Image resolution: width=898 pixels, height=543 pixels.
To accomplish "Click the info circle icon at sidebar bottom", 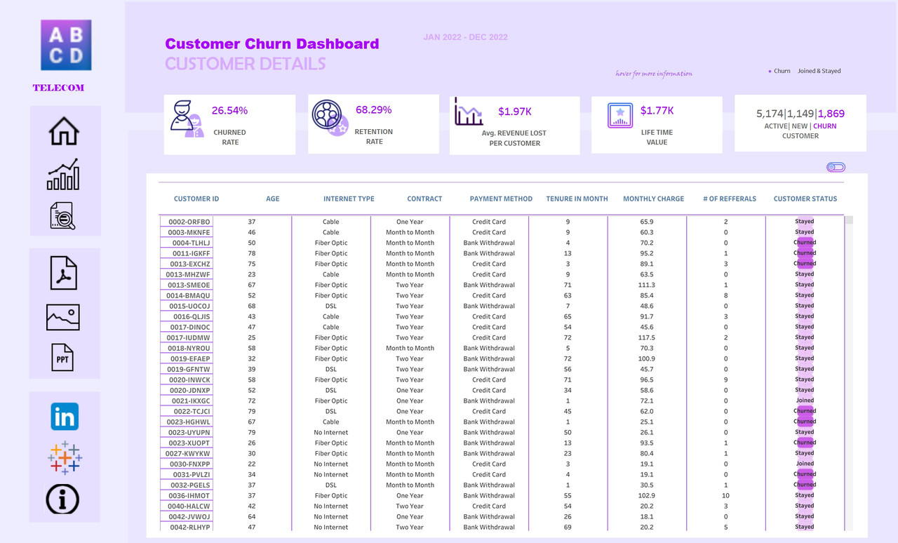I will (x=64, y=499).
